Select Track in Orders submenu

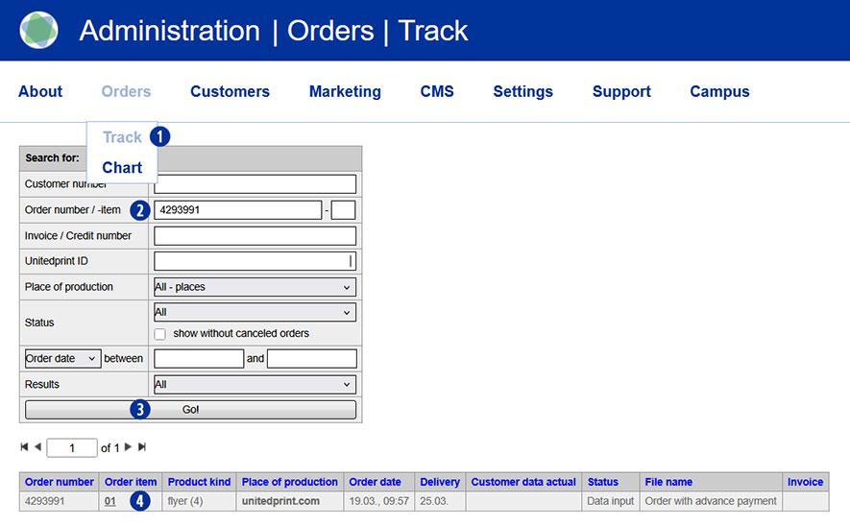point(122,137)
